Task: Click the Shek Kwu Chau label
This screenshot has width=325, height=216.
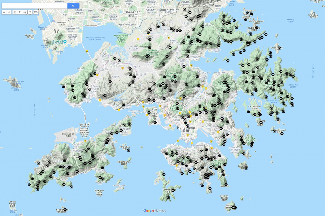Action: (x=99, y=193)
